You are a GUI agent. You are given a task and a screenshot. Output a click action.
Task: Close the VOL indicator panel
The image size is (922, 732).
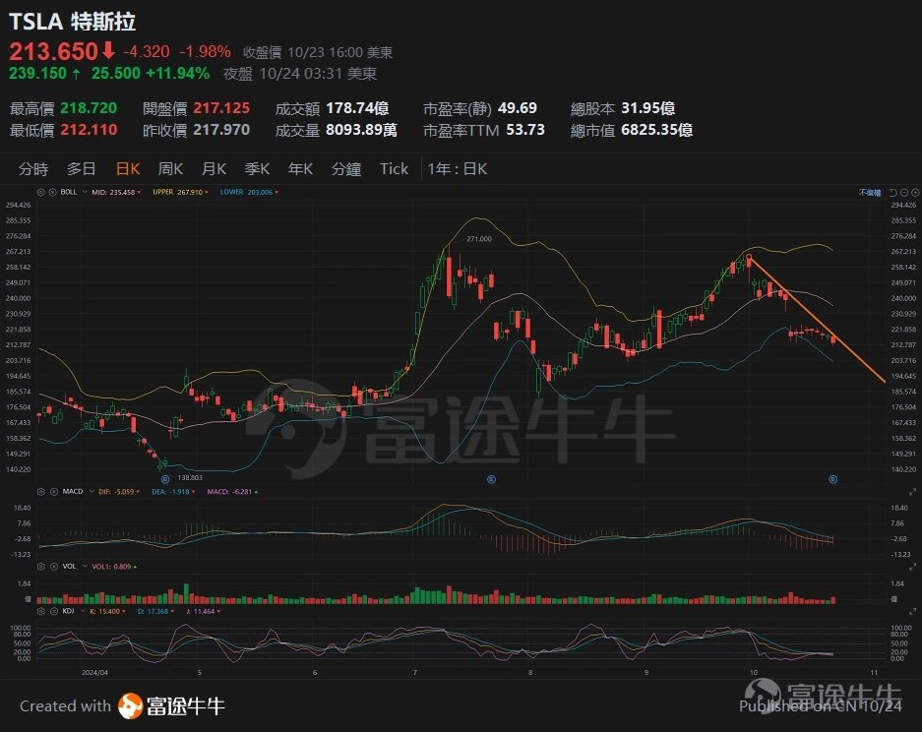click(x=53, y=567)
